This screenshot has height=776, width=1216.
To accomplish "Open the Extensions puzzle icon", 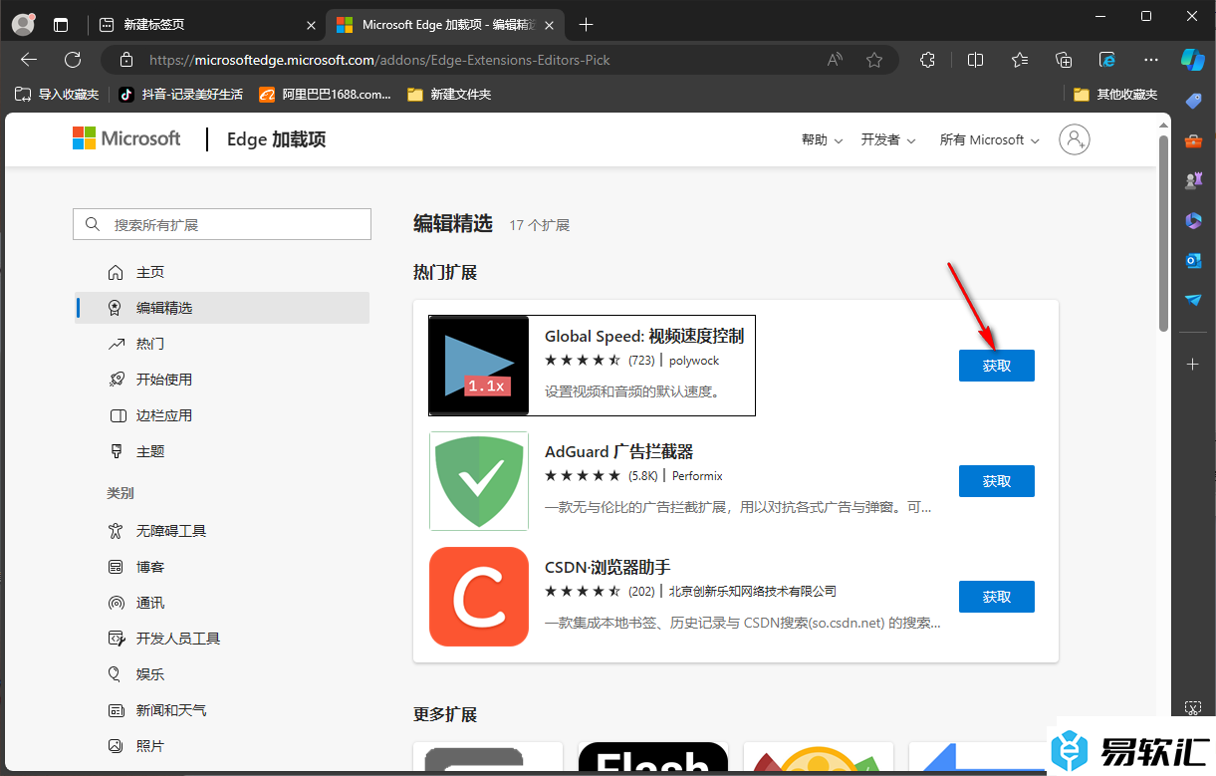I will [x=928, y=60].
